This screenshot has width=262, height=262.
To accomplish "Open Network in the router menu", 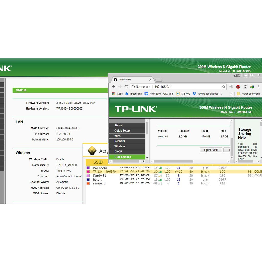I will pyautogui.click(x=127, y=141).
